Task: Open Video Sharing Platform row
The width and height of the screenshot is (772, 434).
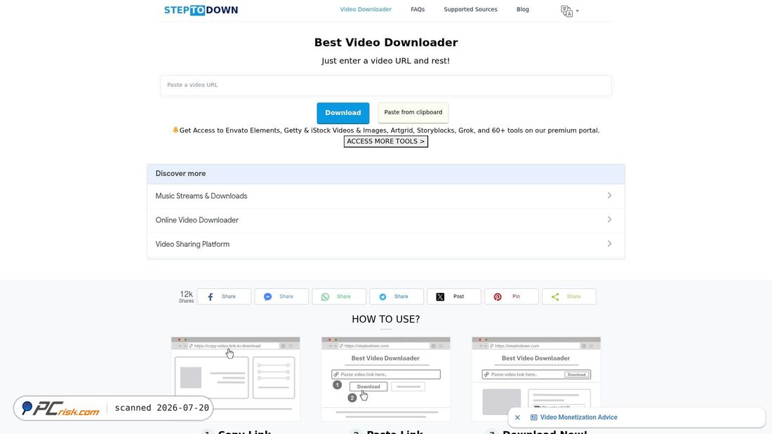Action: [x=385, y=244]
